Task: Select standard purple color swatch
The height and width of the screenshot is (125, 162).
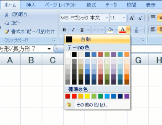Action: point(127,96)
